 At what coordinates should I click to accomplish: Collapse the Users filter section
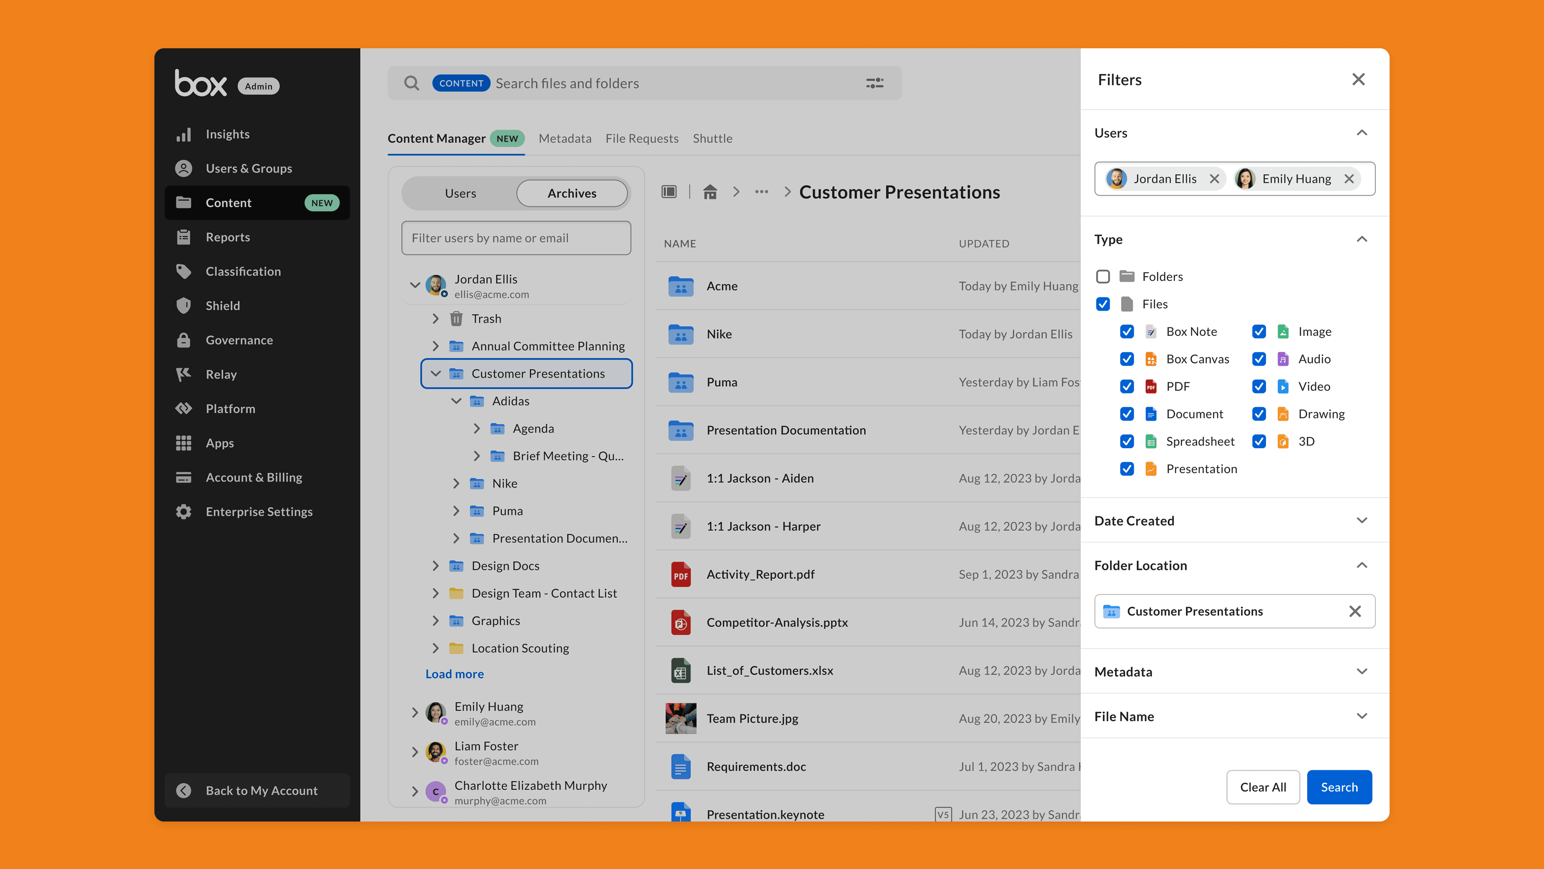click(x=1362, y=132)
